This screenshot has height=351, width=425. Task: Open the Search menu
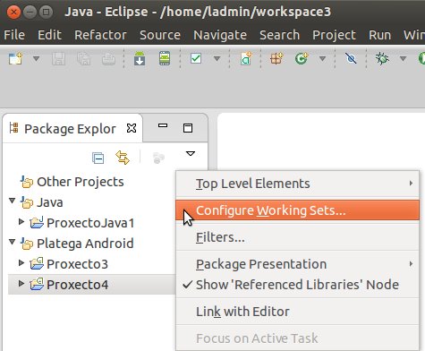tap(279, 35)
